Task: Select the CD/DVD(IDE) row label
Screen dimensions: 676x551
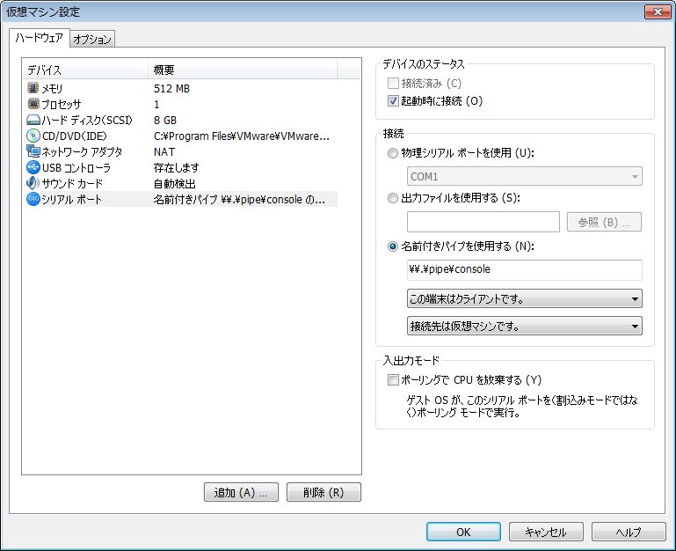Action: (x=74, y=136)
